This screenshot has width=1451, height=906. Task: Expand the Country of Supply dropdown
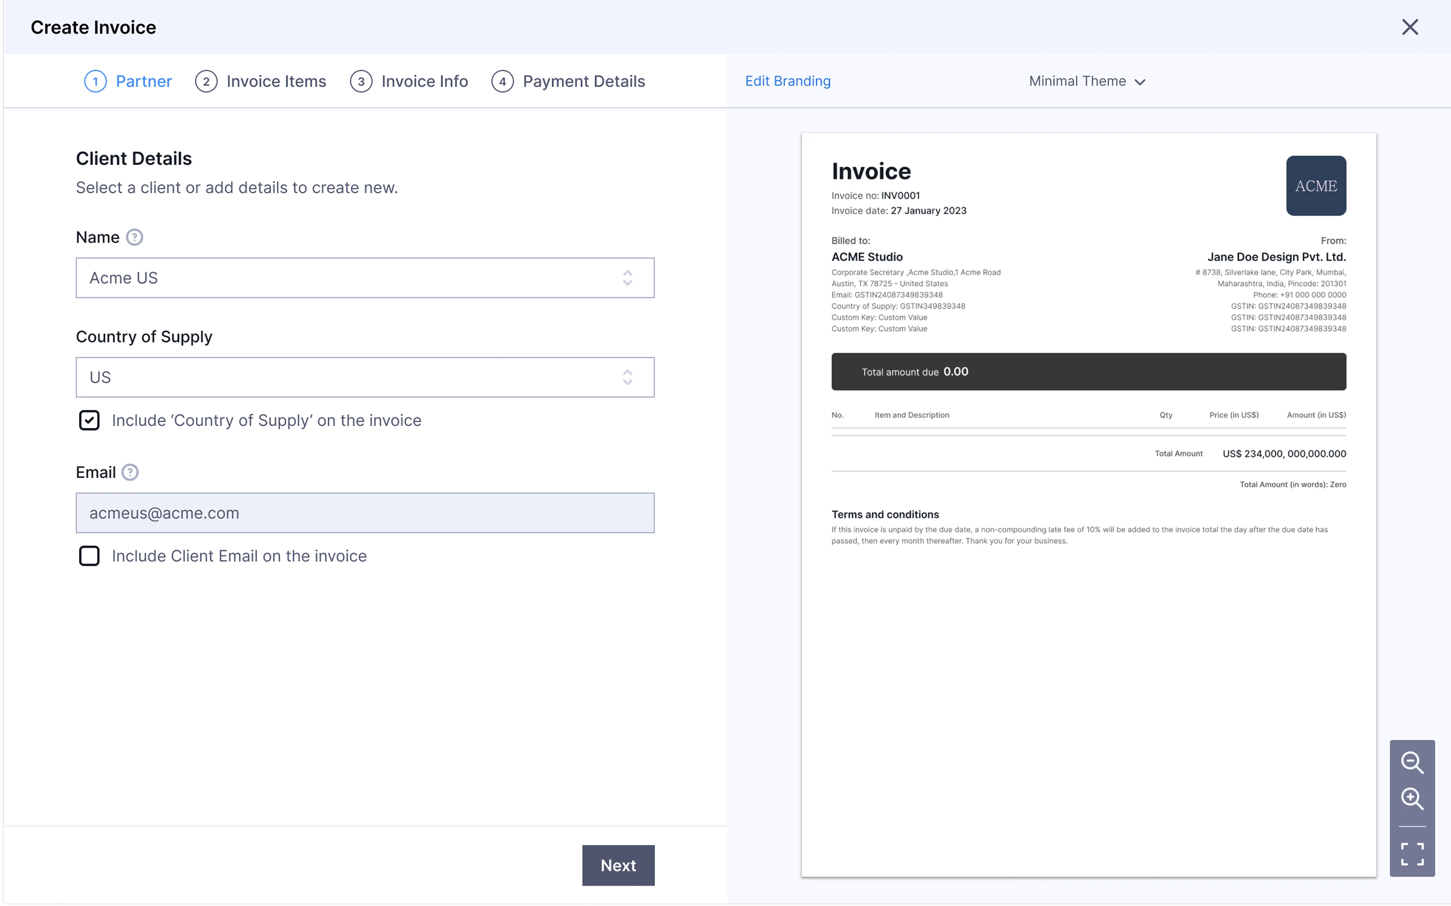pyautogui.click(x=627, y=377)
